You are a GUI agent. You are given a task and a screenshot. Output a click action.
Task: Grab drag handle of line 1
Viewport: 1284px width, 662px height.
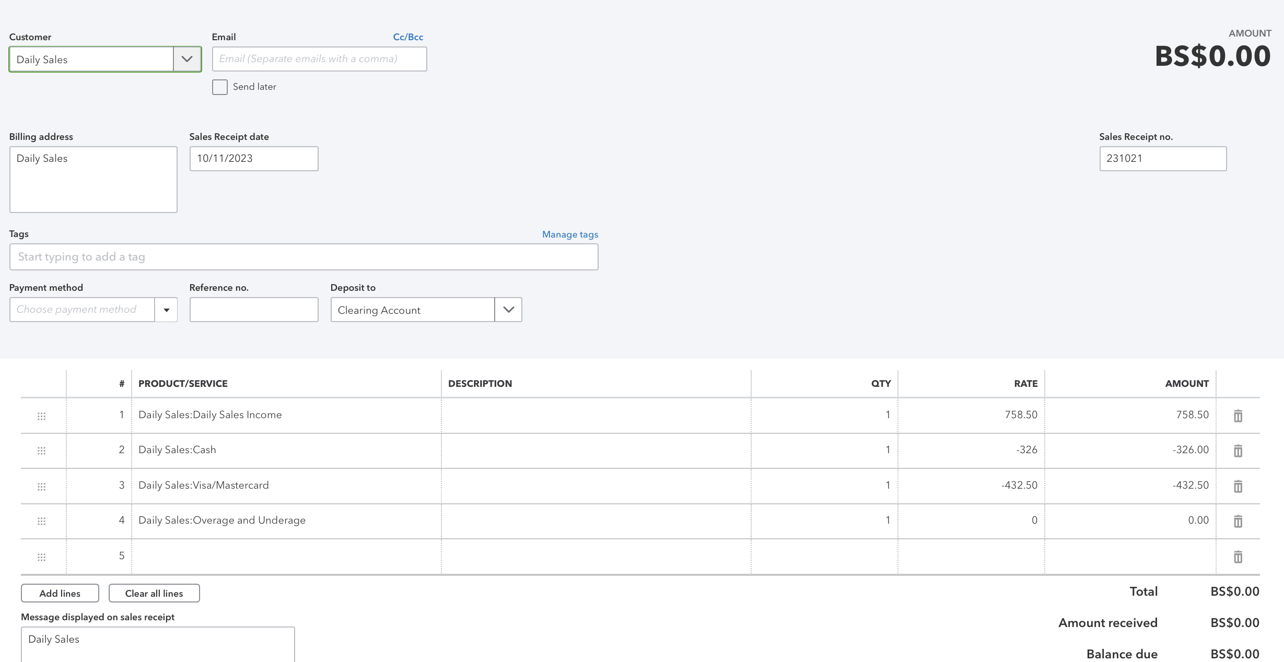click(x=42, y=416)
